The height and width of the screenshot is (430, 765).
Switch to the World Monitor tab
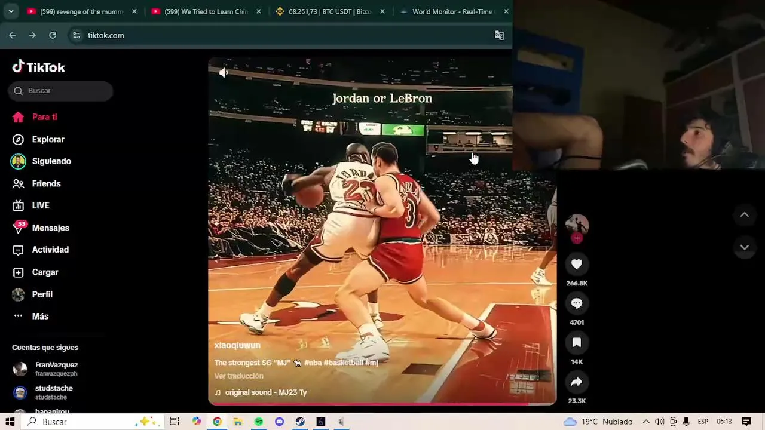coord(454,11)
